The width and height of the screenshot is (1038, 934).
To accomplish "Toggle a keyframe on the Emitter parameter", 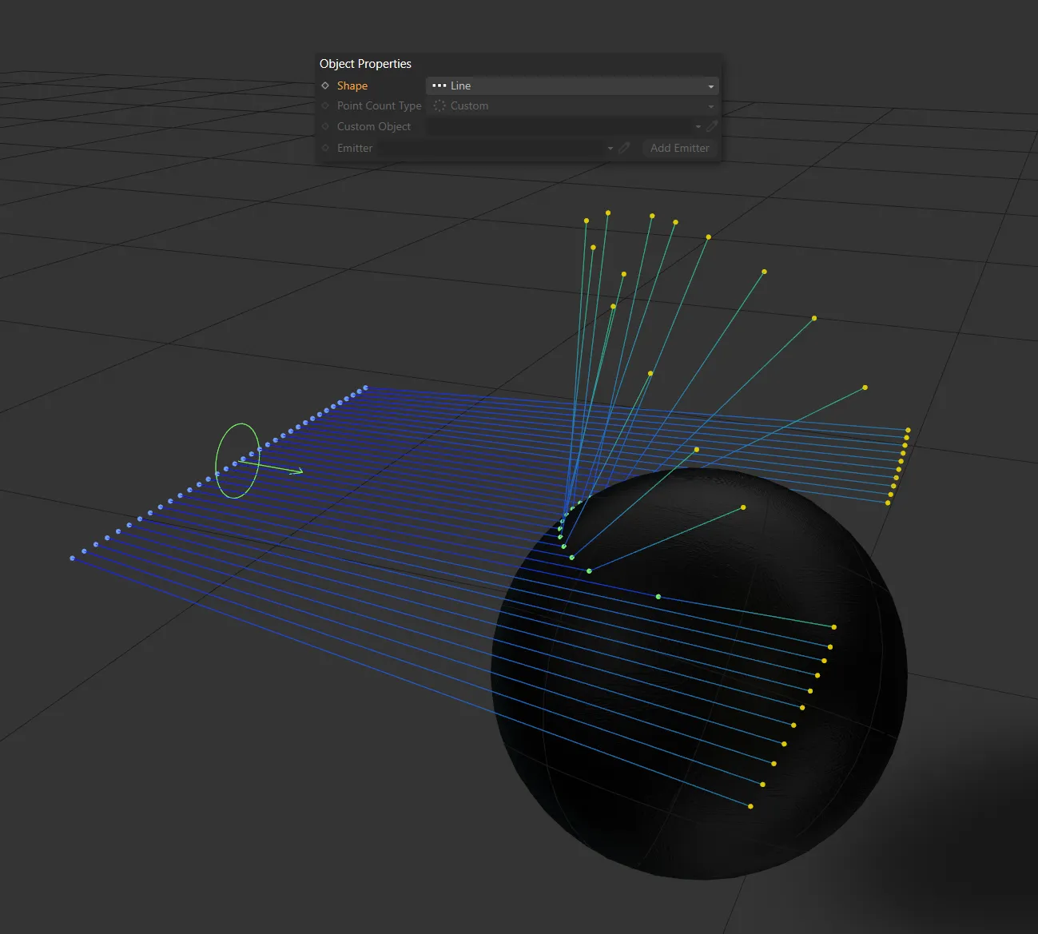I will [x=325, y=148].
